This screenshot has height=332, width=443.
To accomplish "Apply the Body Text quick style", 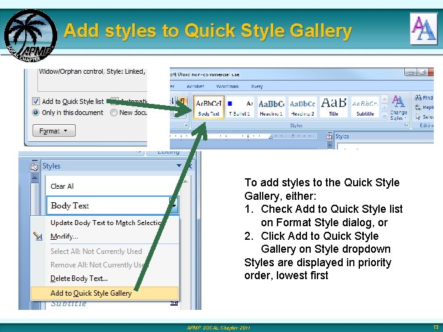I will [x=209, y=107].
